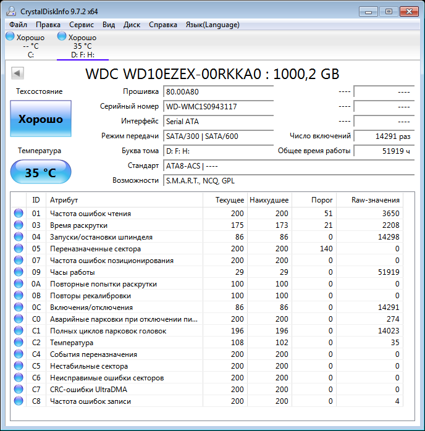Click status orb beside reallocated sectors row 05
This screenshot has width=425, height=431.
pos(18,249)
